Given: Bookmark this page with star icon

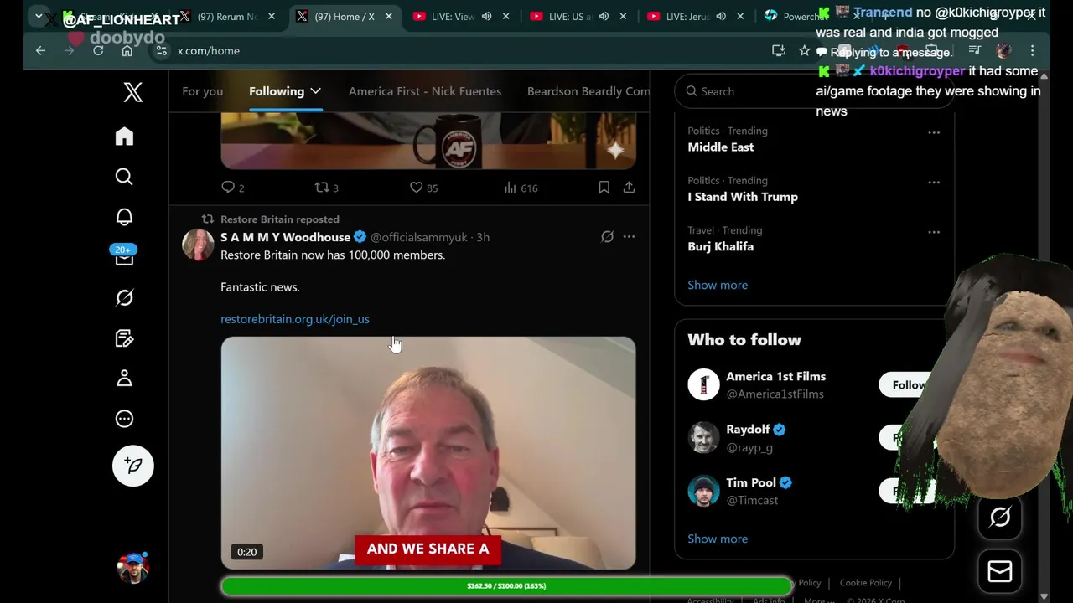Looking at the screenshot, I should 804,50.
